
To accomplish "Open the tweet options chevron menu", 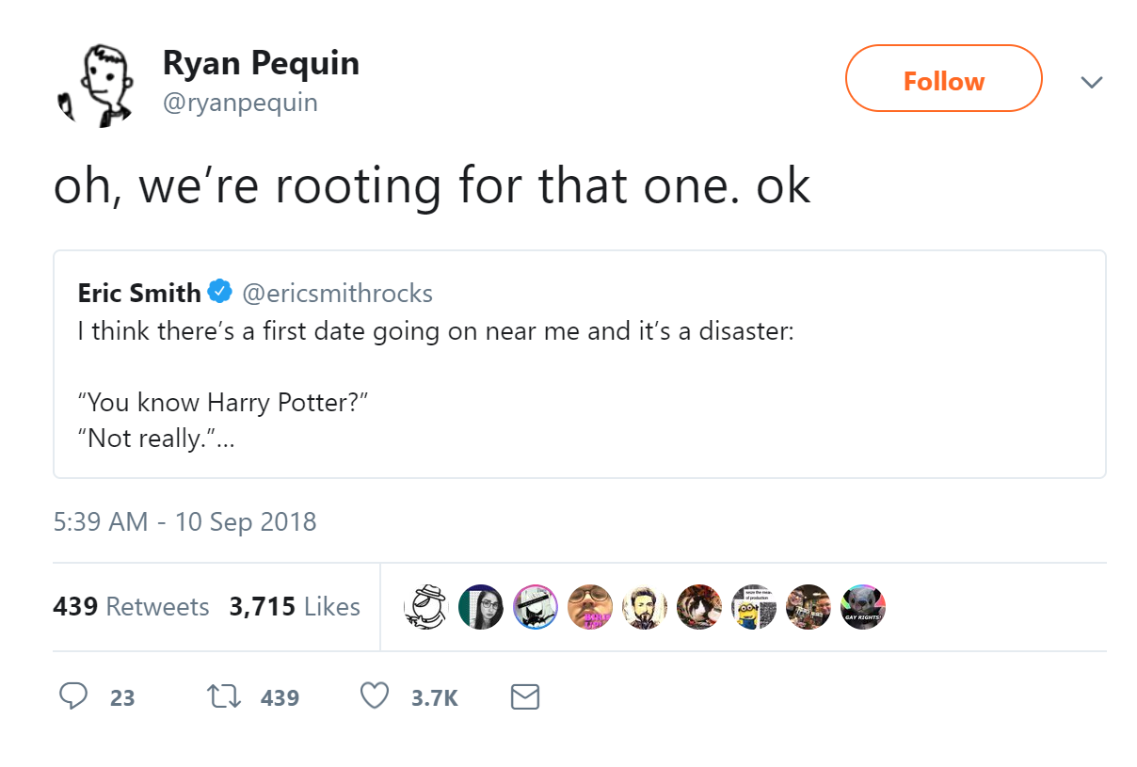I will pyautogui.click(x=1092, y=82).
